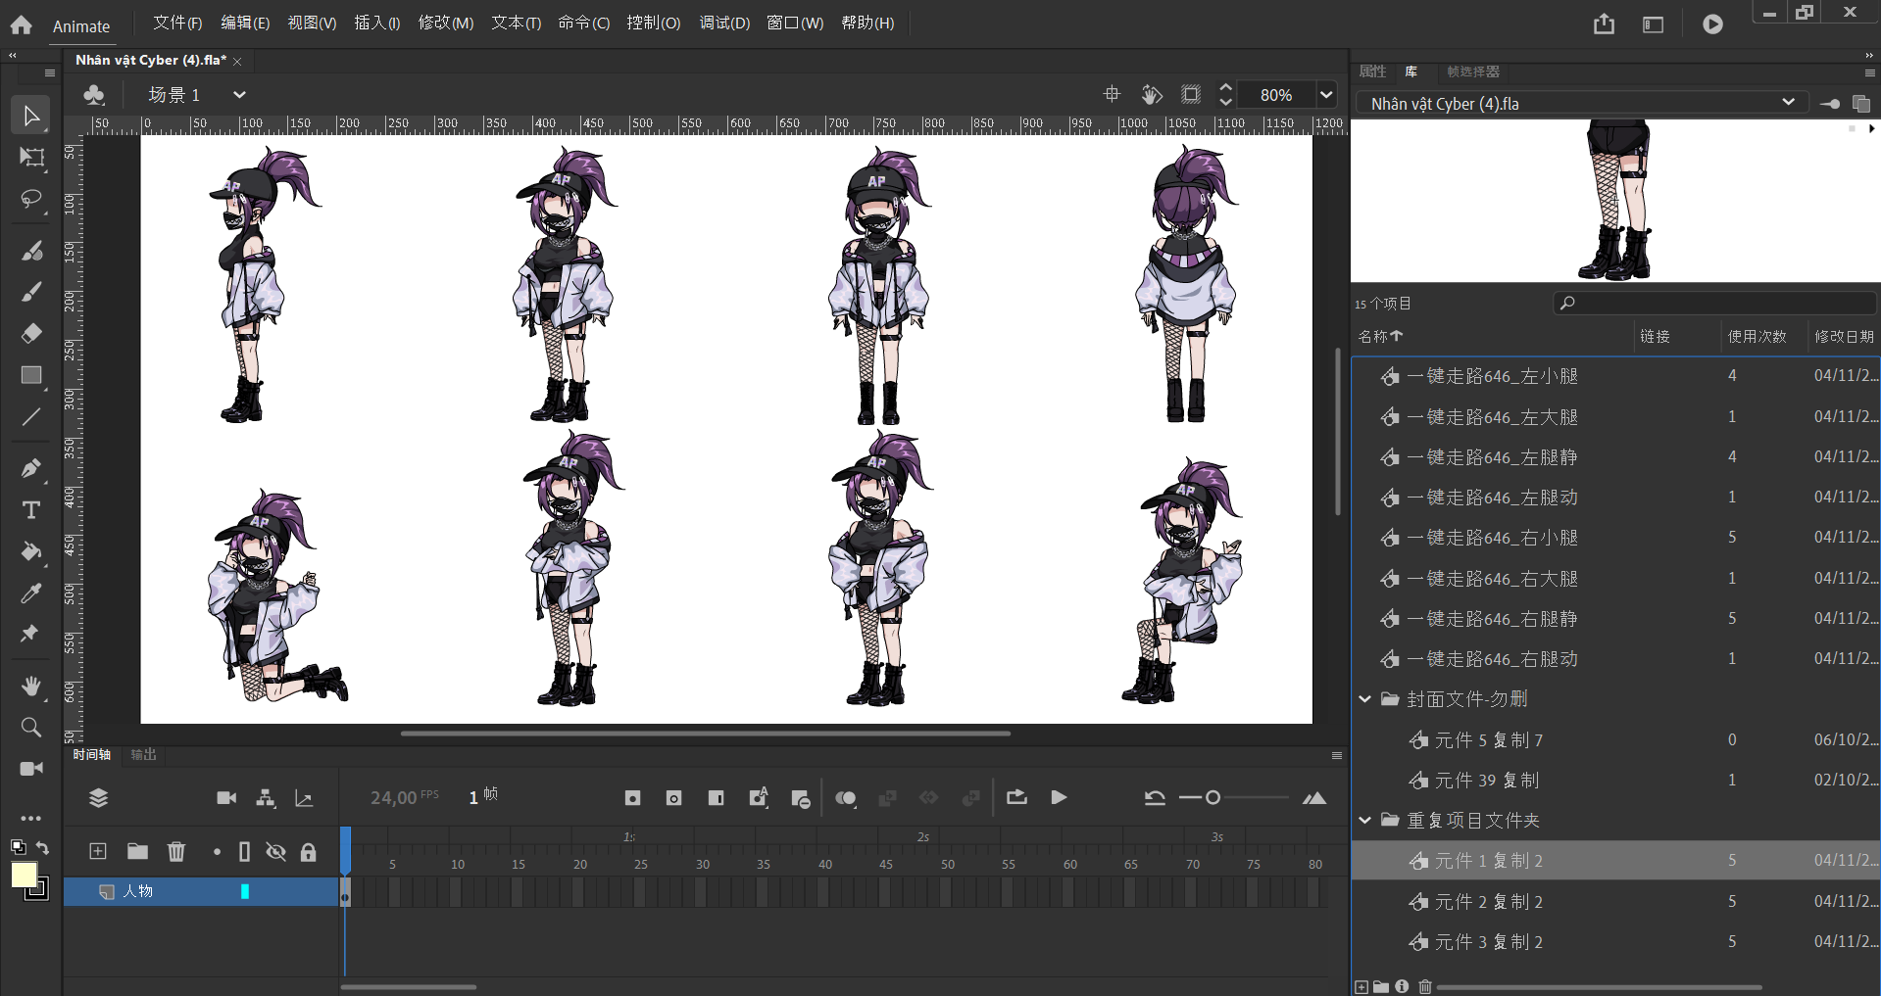Toggle hide all layers eye icon
The width and height of the screenshot is (1881, 996).
point(276,851)
